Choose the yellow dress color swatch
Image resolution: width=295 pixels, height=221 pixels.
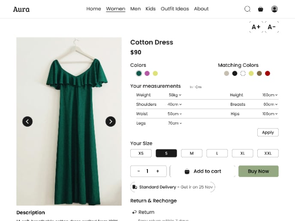[x=155, y=73]
